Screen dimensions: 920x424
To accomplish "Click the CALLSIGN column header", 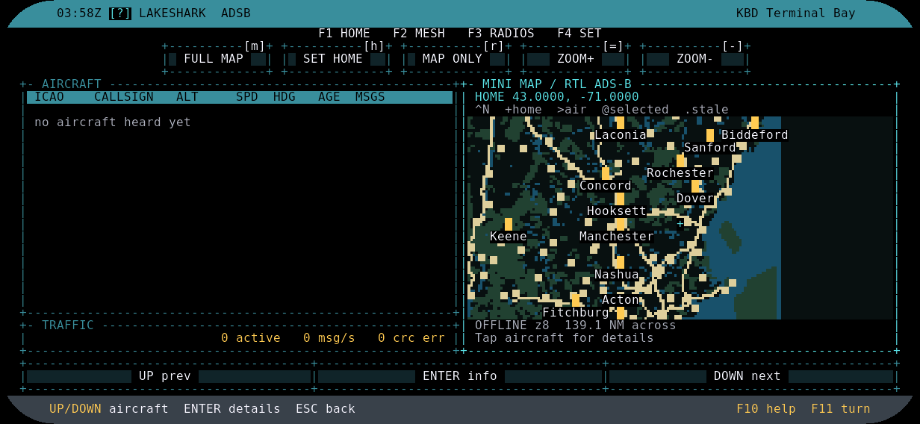I will 124,97.
